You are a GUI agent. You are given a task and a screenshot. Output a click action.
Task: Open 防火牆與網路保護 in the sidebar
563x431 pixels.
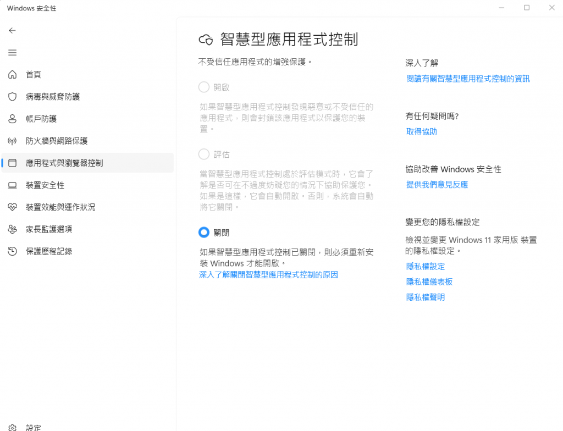87,141
